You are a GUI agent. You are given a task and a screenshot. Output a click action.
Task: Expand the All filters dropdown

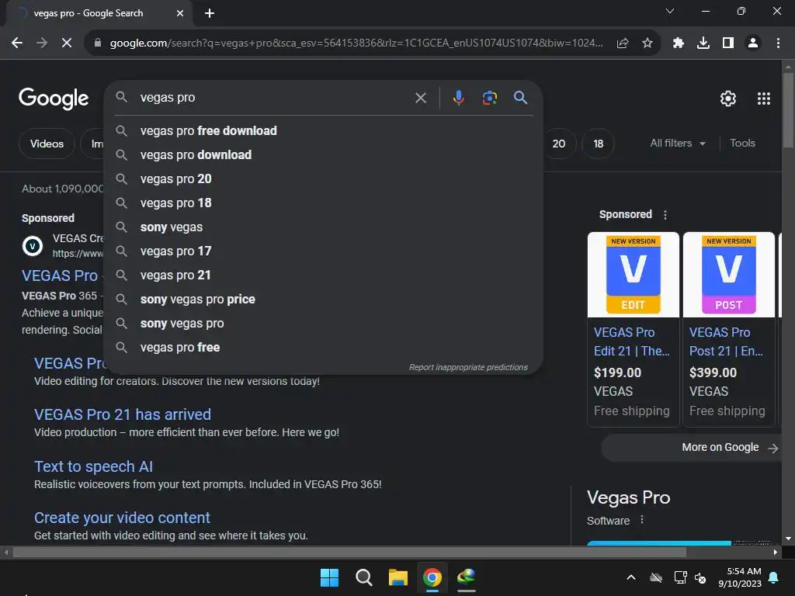677,144
